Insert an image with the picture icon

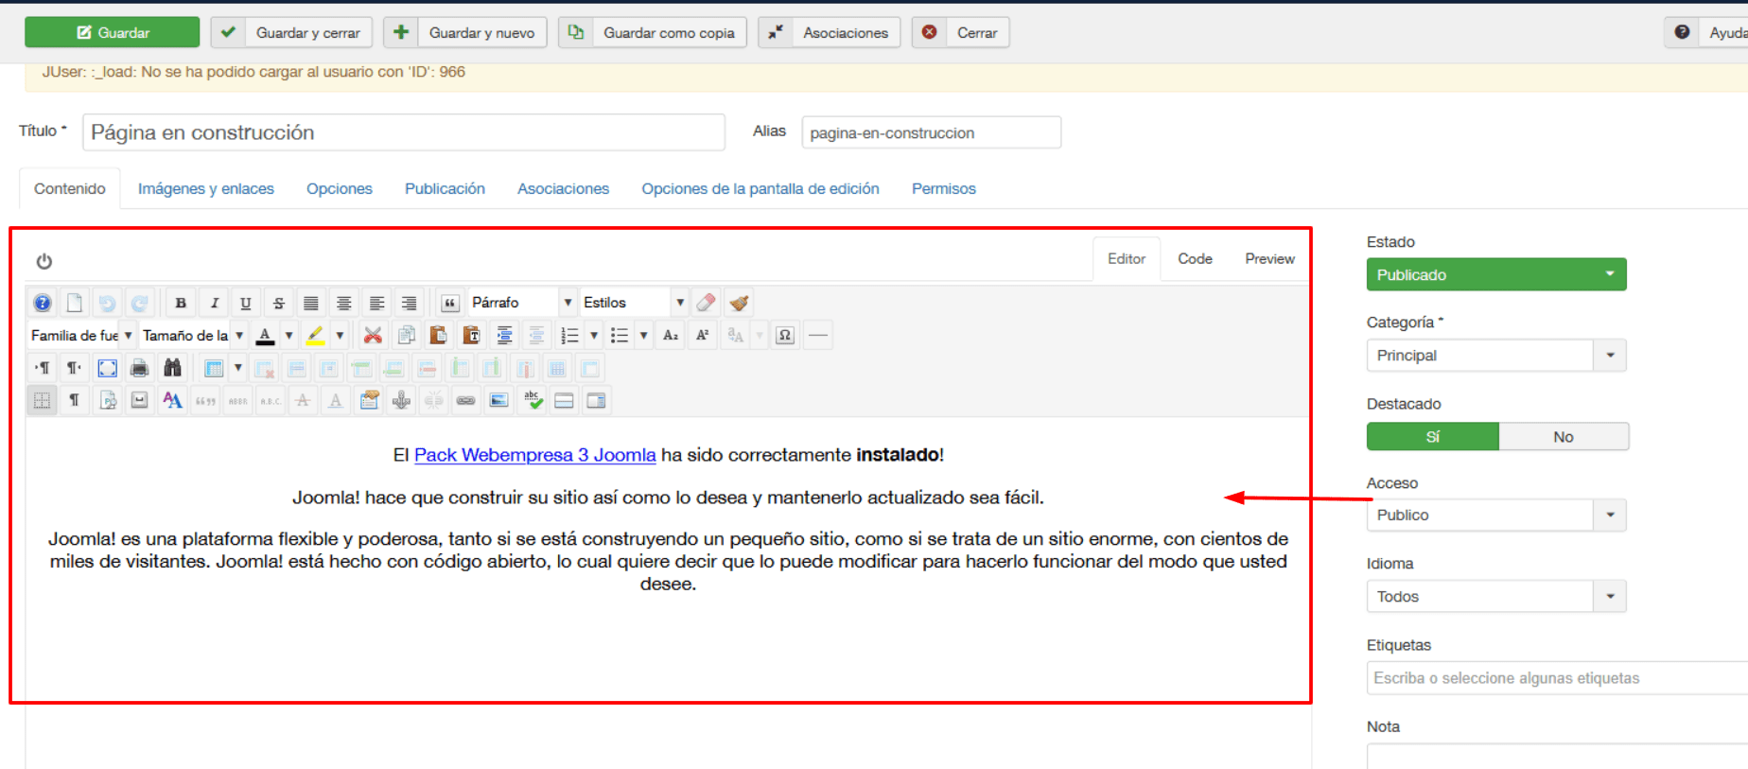498,400
